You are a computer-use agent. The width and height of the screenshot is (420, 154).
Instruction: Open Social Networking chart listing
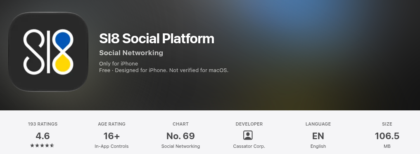(x=180, y=146)
